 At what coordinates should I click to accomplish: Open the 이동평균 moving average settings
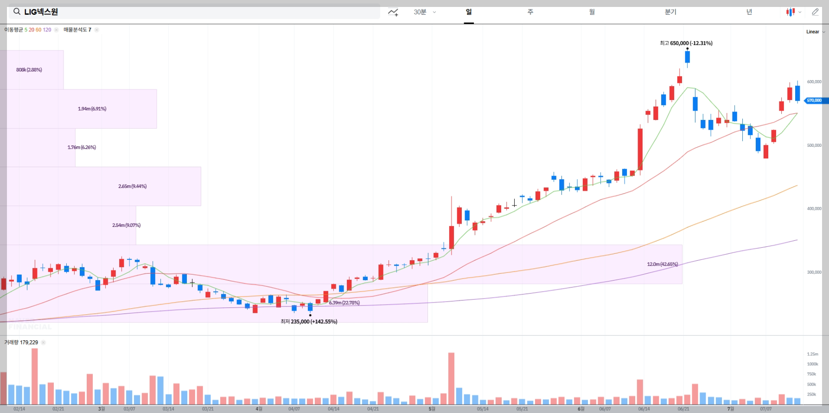pos(27,30)
